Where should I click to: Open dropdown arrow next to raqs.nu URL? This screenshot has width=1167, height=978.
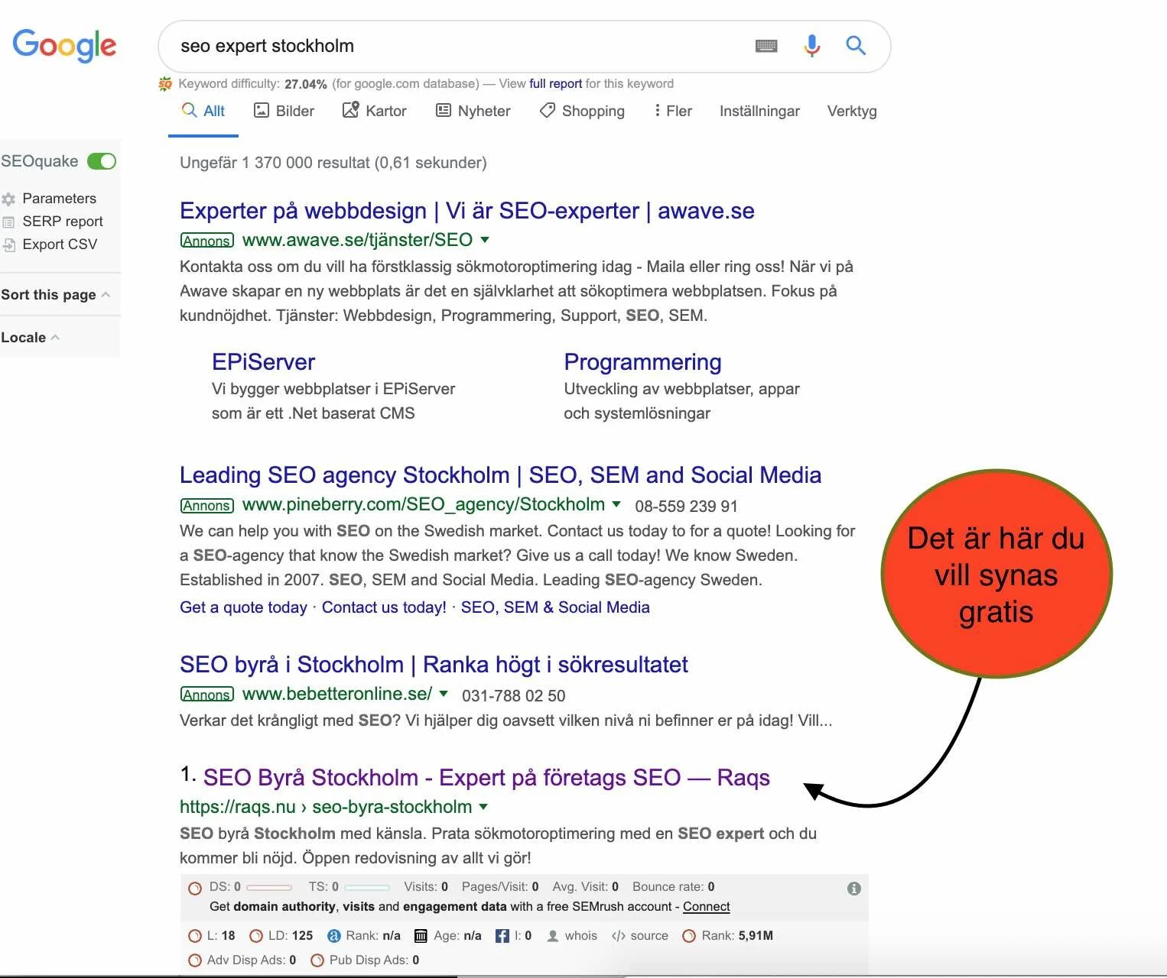point(483,807)
